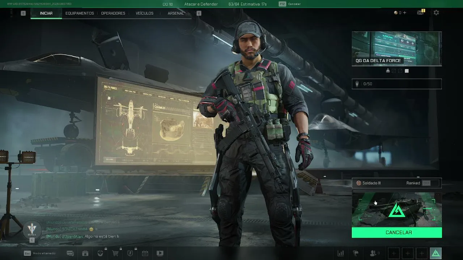The width and height of the screenshot is (463, 260).
Task: Click the second squad invite plus slot
Action: [408, 253]
